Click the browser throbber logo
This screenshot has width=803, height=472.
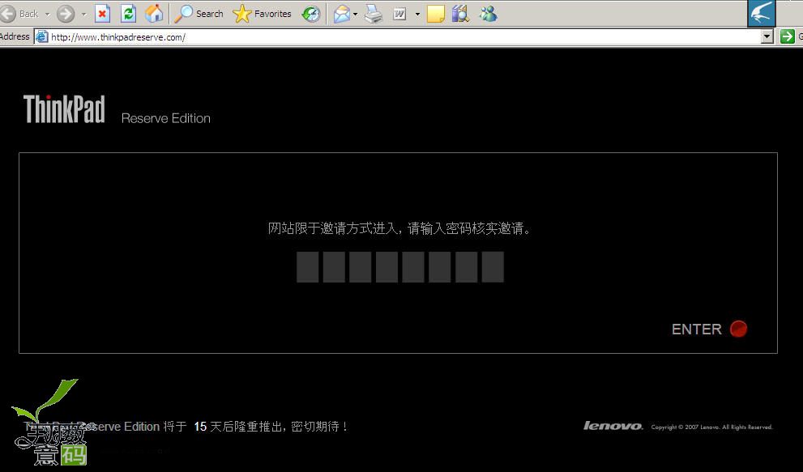[x=761, y=13]
